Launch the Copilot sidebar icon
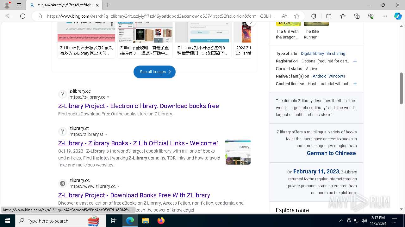Image resolution: width=405 pixels, height=227 pixels. pos(398,16)
